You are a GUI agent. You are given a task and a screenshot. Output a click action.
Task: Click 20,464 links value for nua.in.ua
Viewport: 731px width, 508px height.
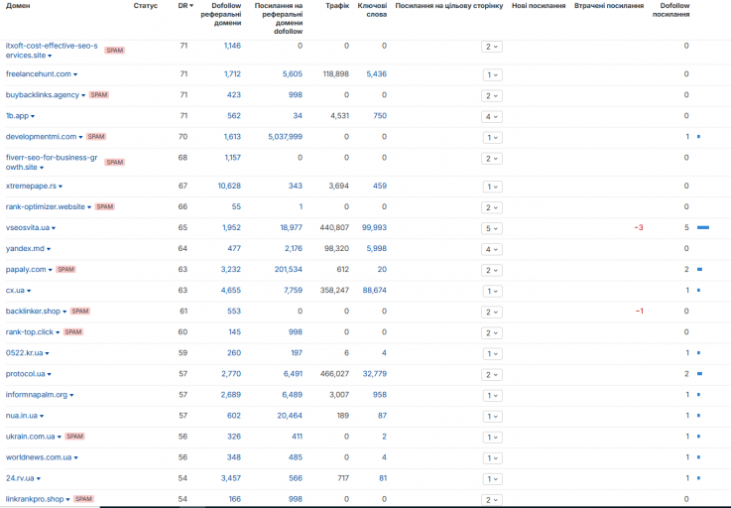[290, 416]
